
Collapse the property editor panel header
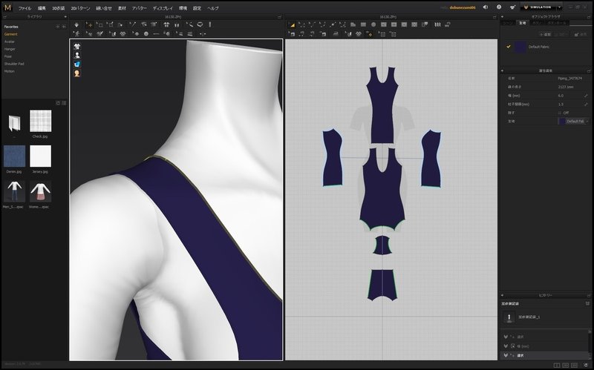tap(502, 70)
